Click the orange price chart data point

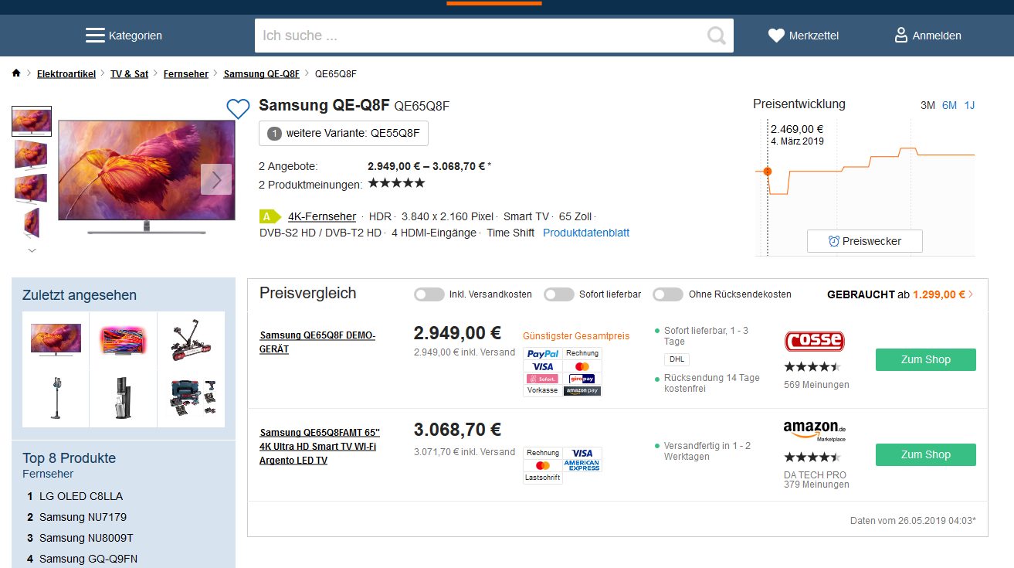point(767,171)
